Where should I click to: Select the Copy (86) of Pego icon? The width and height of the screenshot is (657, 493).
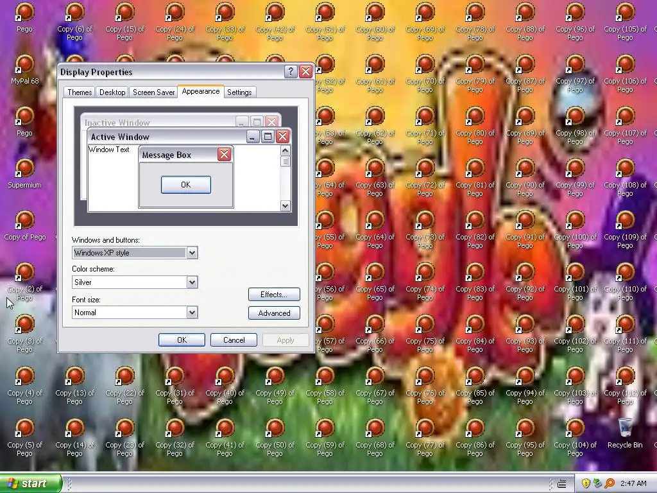tap(475, 437)
